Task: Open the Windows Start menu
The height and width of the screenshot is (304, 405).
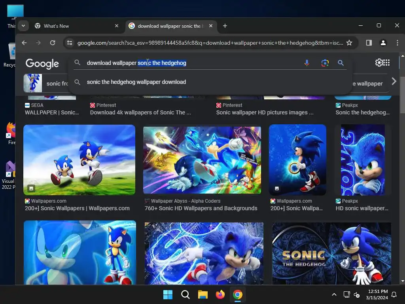Action: [x=168, y=294]
